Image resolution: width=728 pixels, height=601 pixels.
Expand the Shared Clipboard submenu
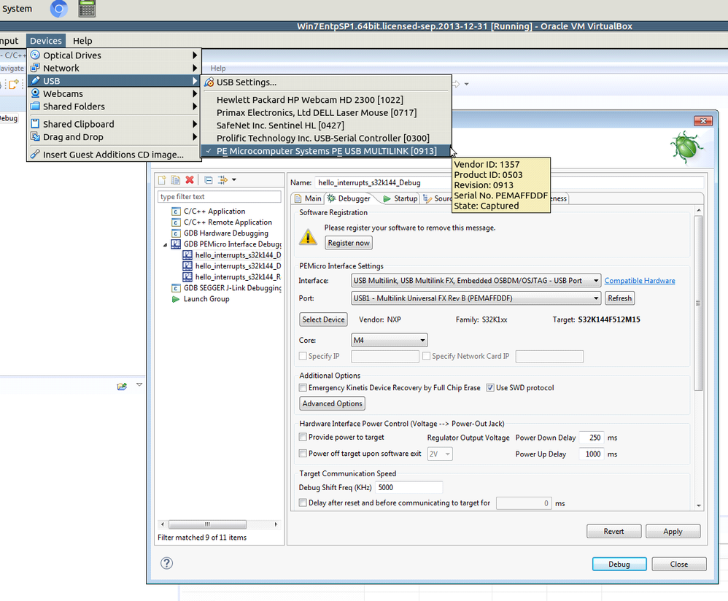(195, 124)
